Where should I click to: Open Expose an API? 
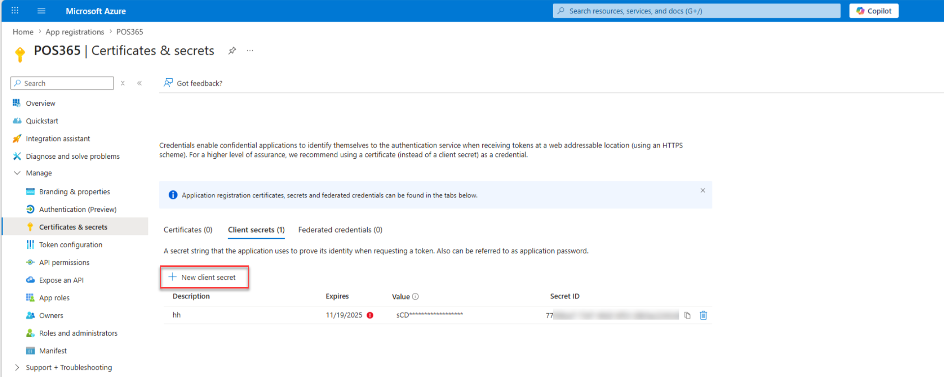tap(61, 280)
